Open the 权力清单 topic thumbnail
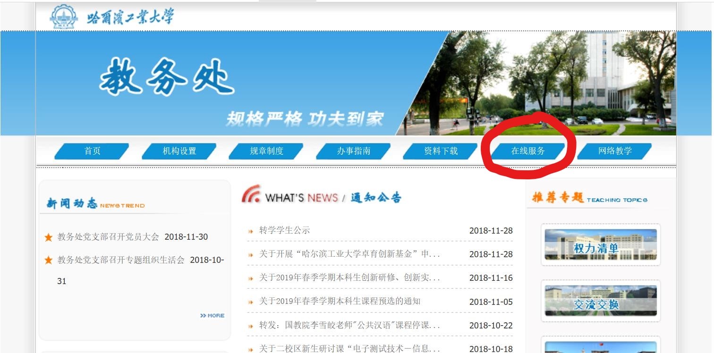 [601, 244]
